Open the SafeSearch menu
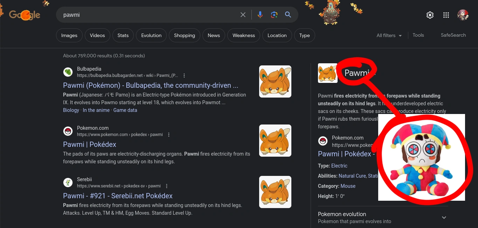The height and width of the screenshot is (228, 478). point(453,35)
